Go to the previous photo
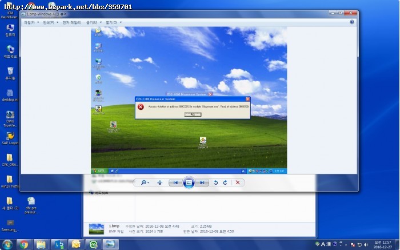The width and height of the screenshot is (400, 250). [175, 182]
